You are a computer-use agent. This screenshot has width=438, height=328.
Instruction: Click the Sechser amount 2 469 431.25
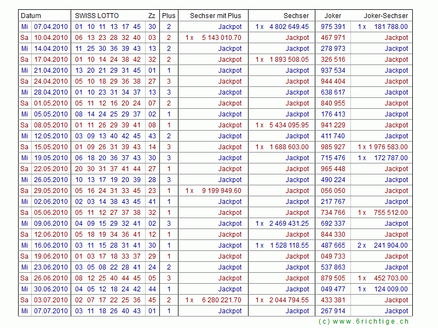[289, 224]
